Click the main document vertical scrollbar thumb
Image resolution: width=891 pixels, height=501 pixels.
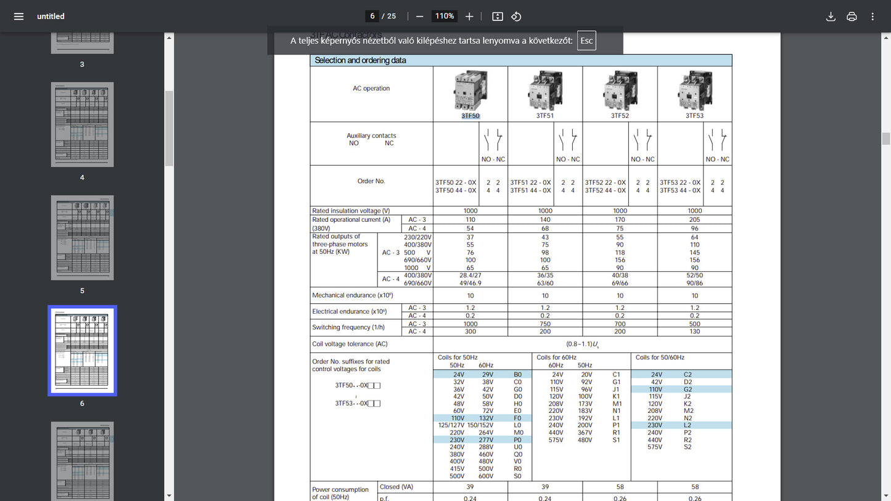click(x=886, y=139)
